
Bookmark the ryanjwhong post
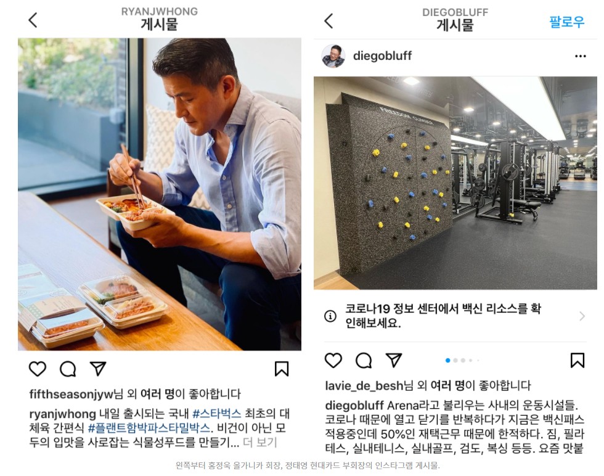[282, 369]
